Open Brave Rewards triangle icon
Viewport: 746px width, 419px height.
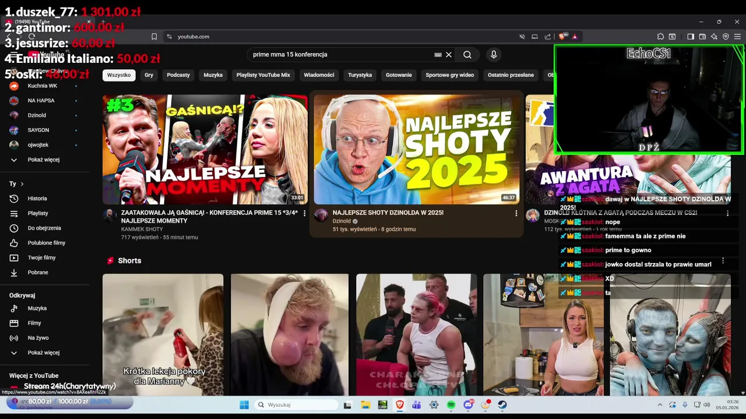click(575, 37)
